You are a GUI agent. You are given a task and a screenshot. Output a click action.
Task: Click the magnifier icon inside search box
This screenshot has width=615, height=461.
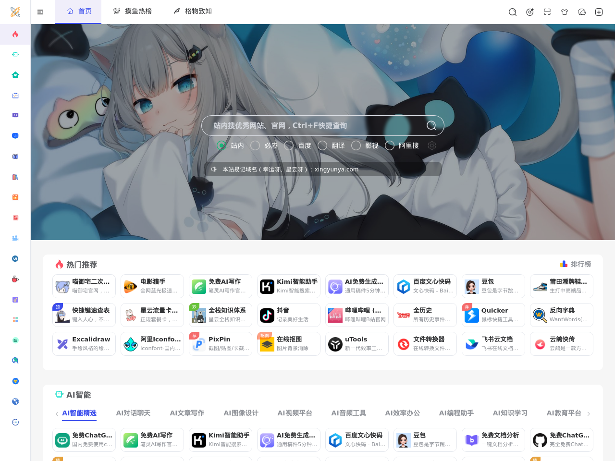point(431,125)
